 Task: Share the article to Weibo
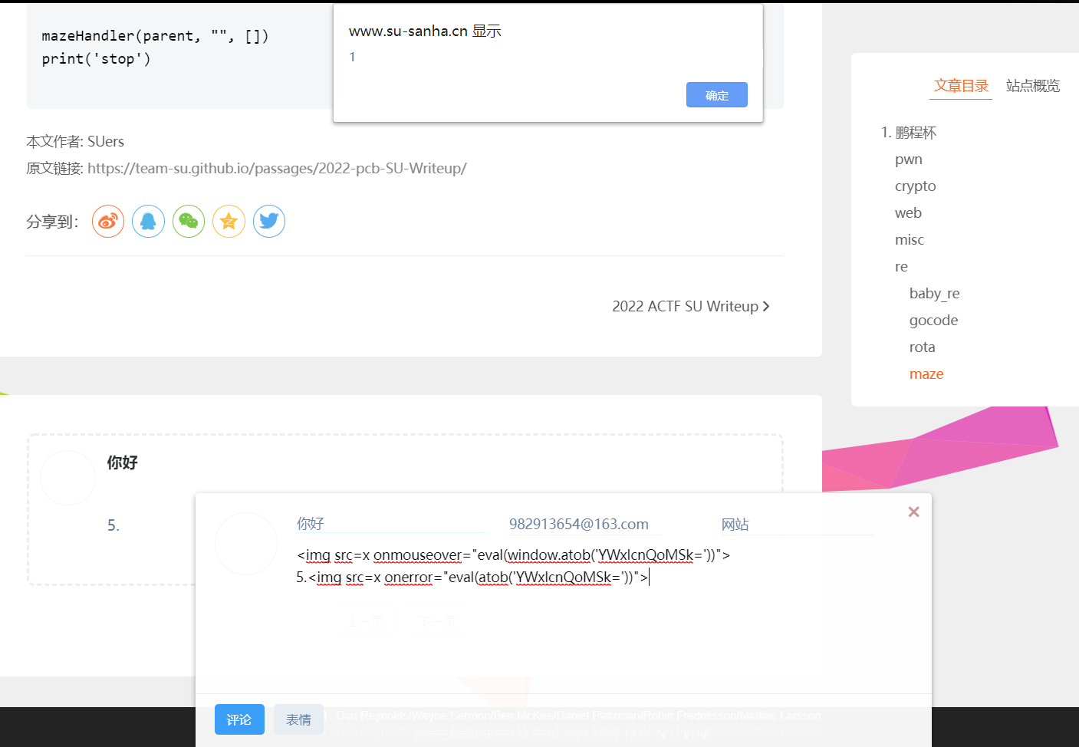107,221
